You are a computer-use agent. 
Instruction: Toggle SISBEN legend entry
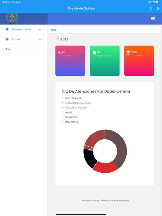click(68, 112)
